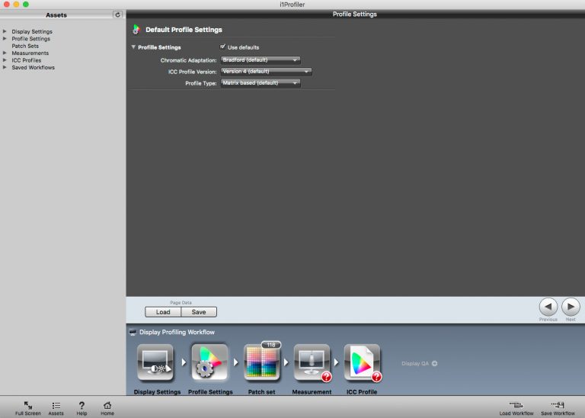Click the Save page data button
The width and height of the screenshot is (585, 418).
pos(199,312)
